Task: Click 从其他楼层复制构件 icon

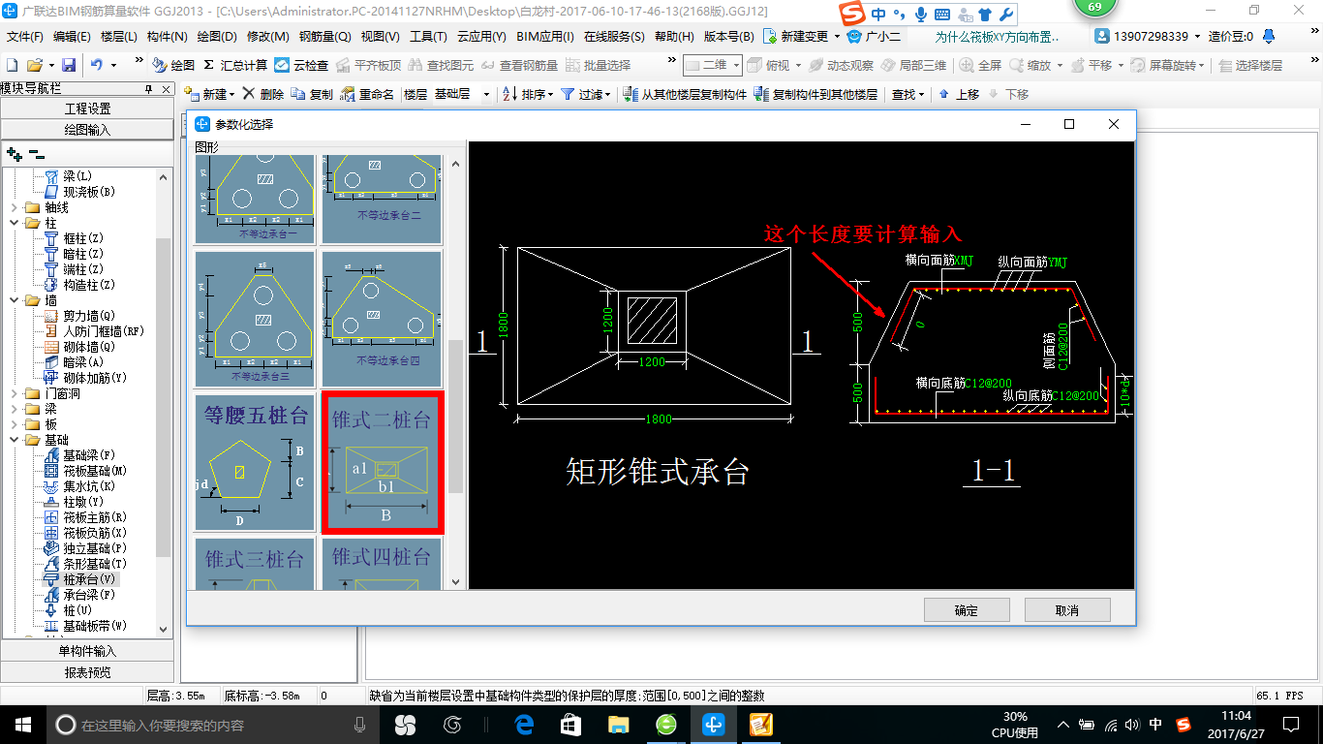Action: [x=631, y=94]
